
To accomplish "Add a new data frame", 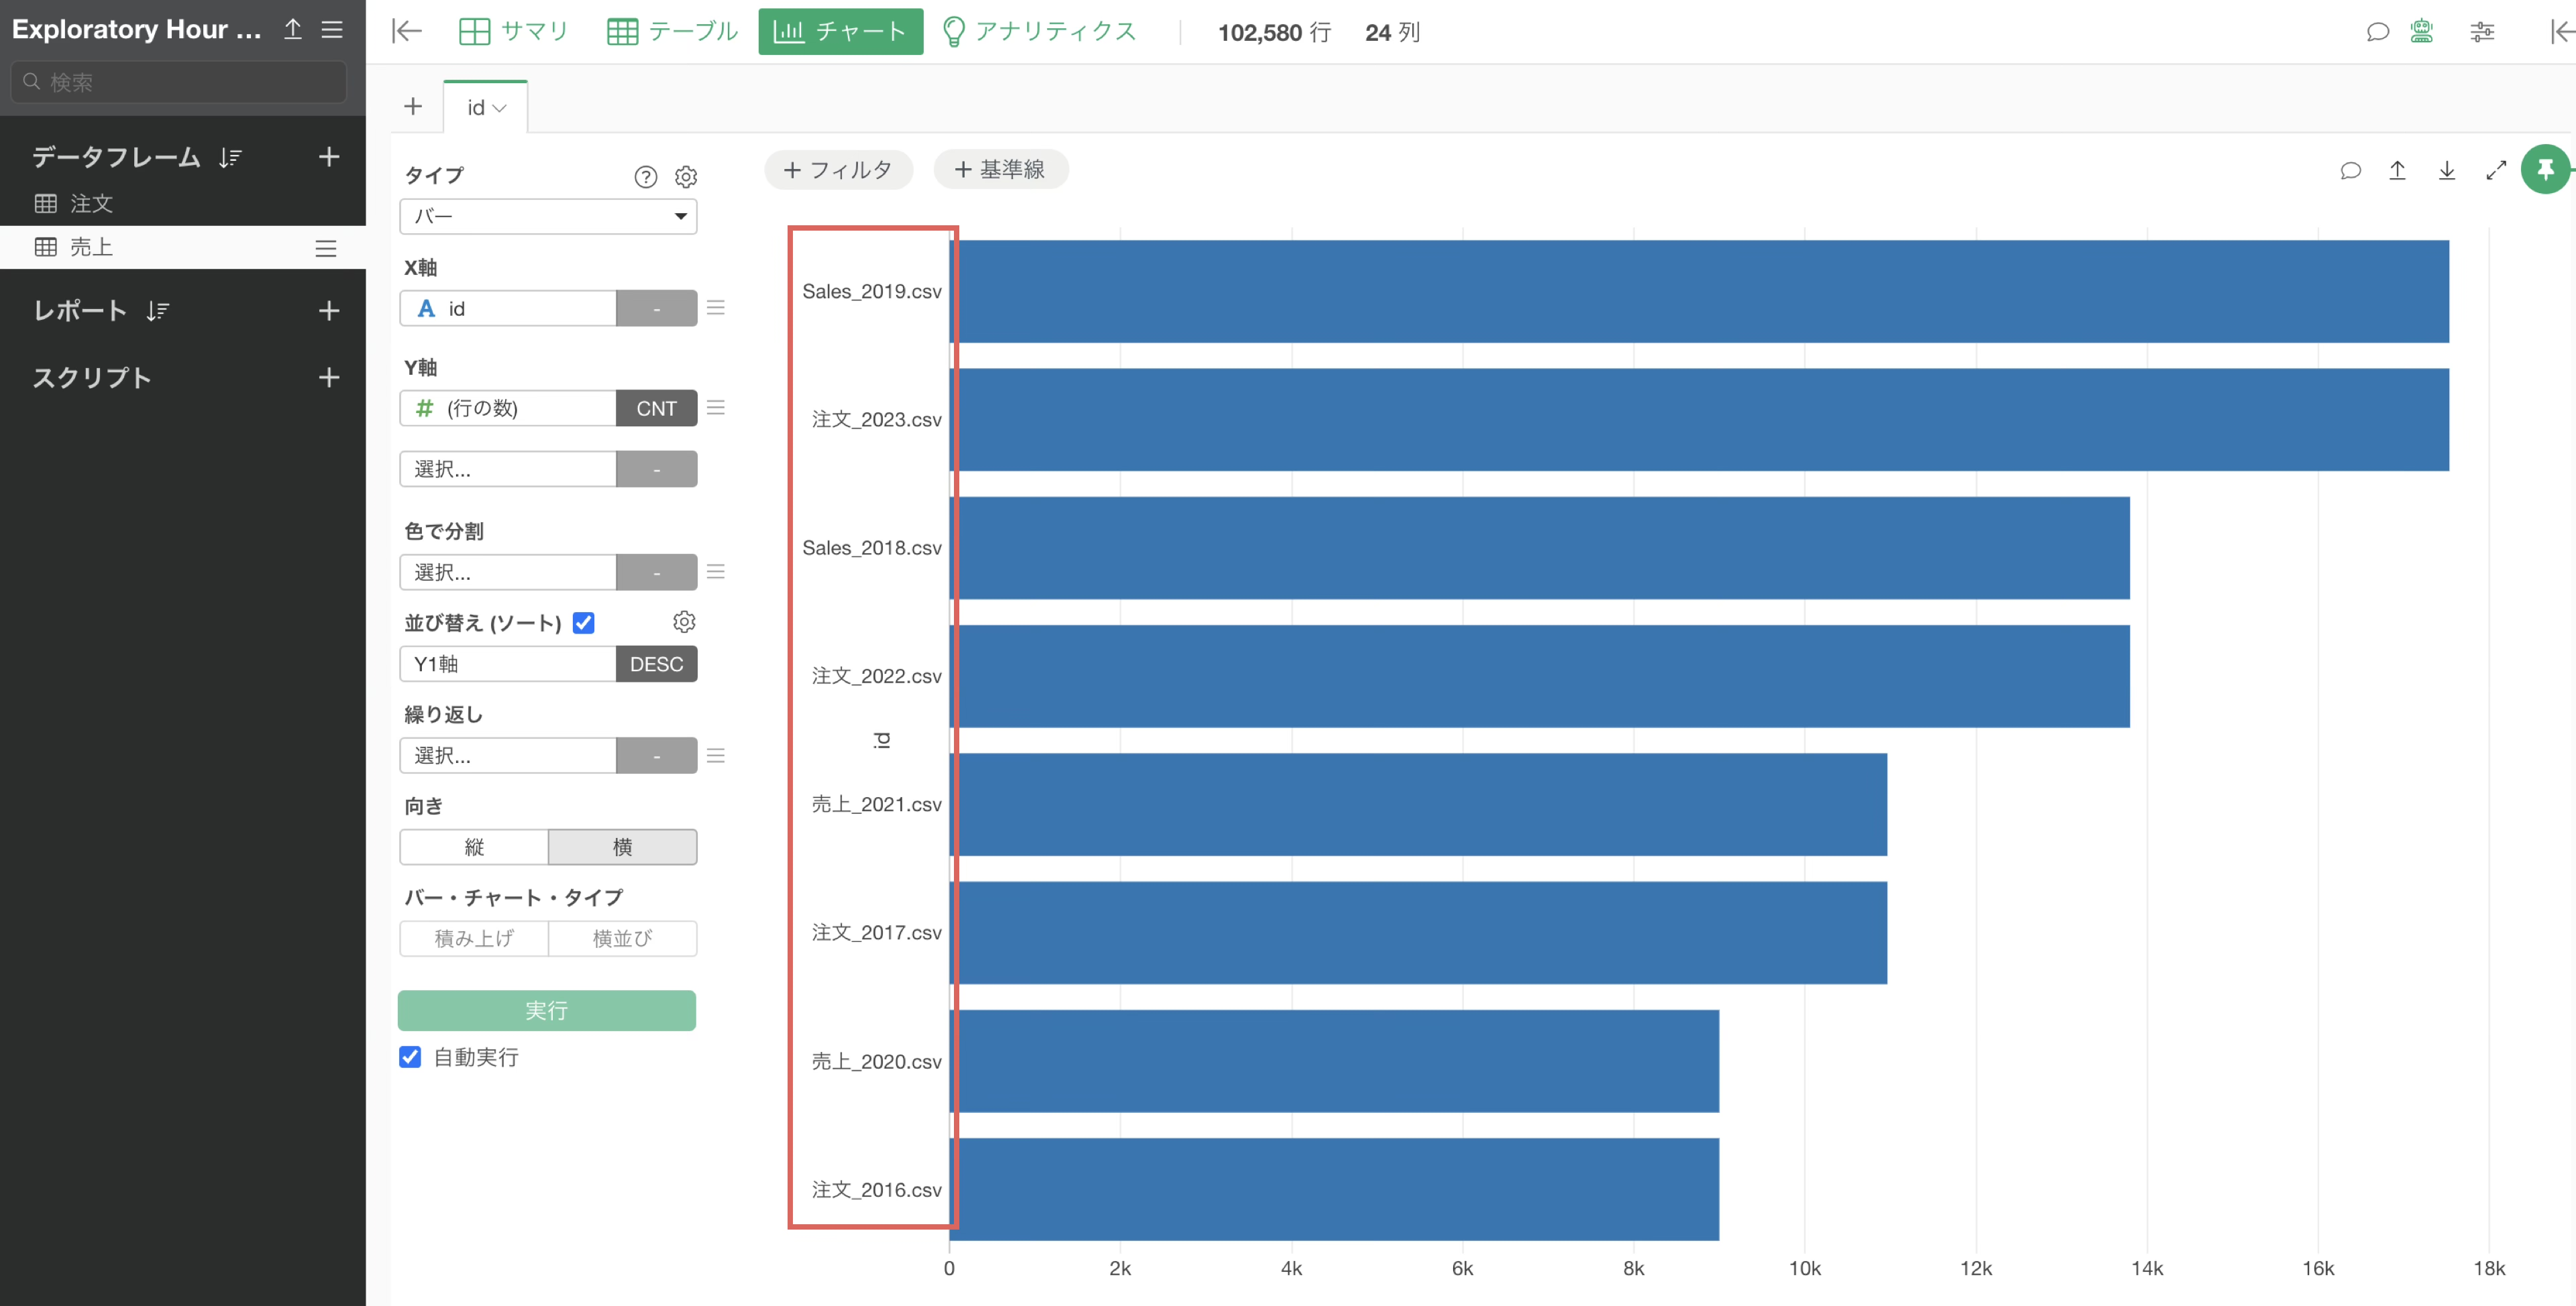I will pos(328,157).
